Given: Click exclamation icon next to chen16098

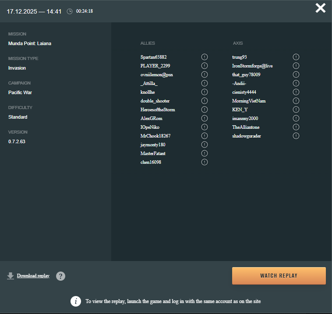Looking at the screenshot, I should [x=205, y=162].
